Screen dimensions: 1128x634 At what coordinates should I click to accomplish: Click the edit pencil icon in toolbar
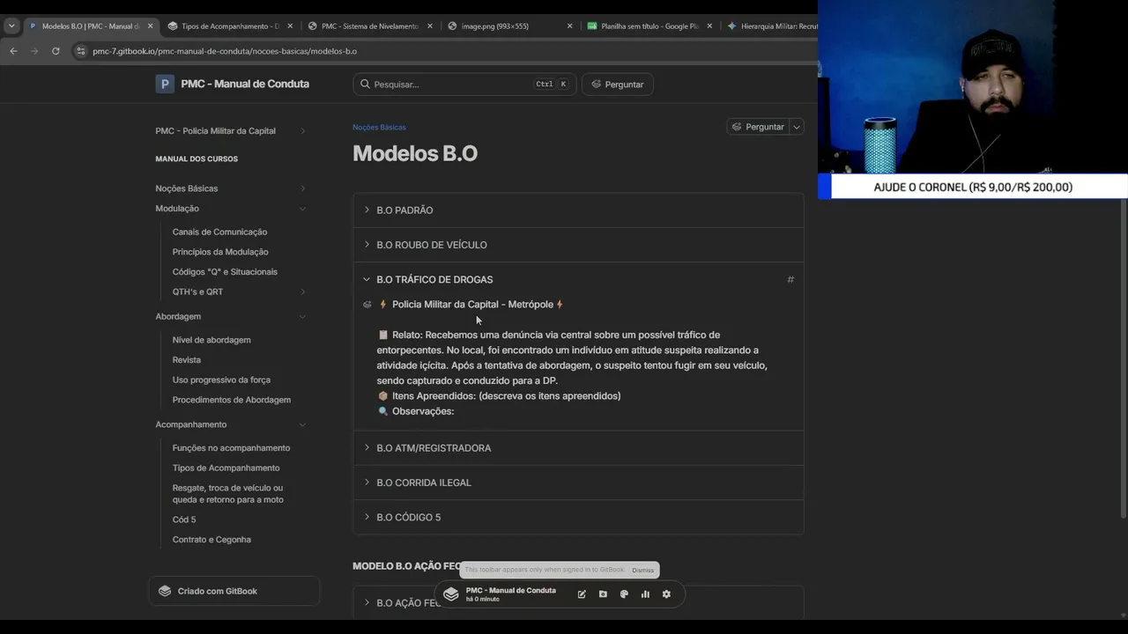point(582,594)
